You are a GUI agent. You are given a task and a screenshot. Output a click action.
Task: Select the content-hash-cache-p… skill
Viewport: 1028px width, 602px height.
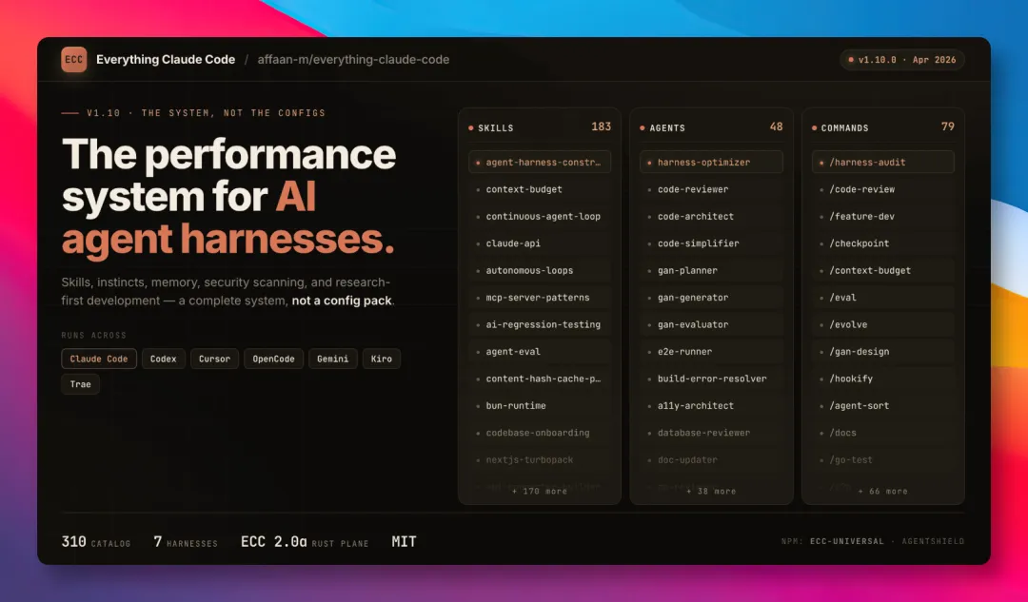[540, 379]
